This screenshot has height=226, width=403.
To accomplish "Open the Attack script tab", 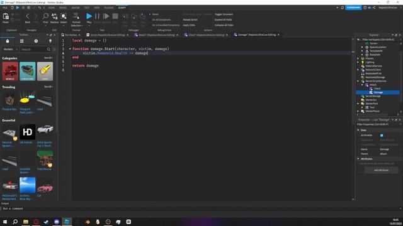I will tap(156, 35).
